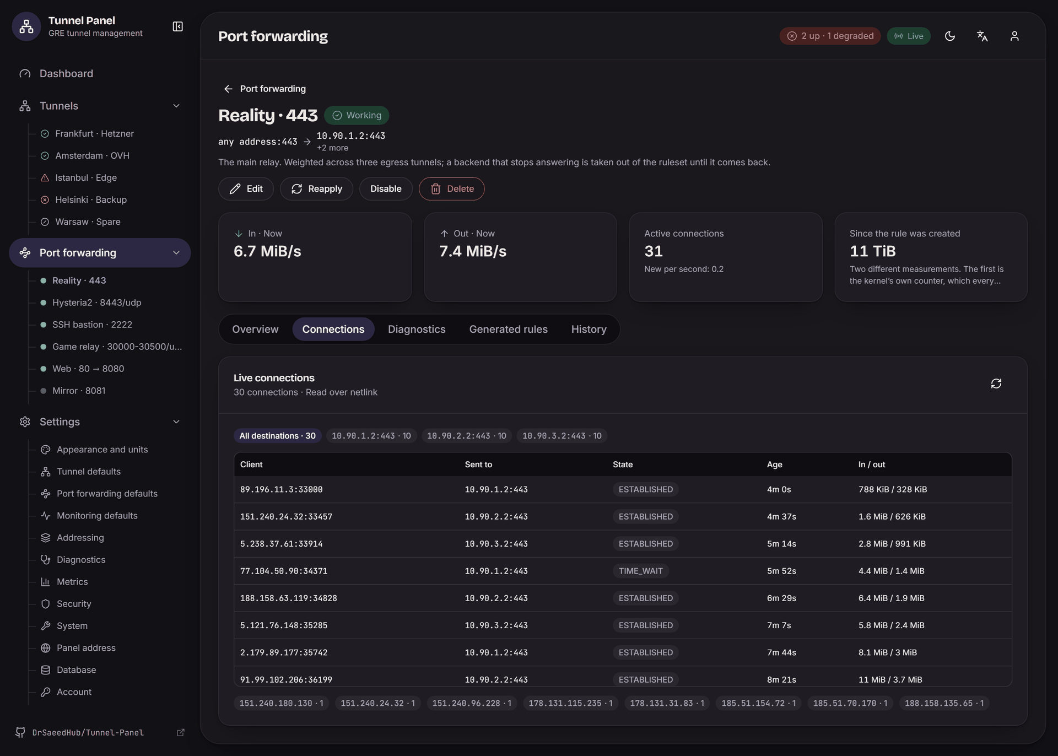Click the Tunnel Panel logo icon
The image size is (1058, 756).
pos(26,26)
